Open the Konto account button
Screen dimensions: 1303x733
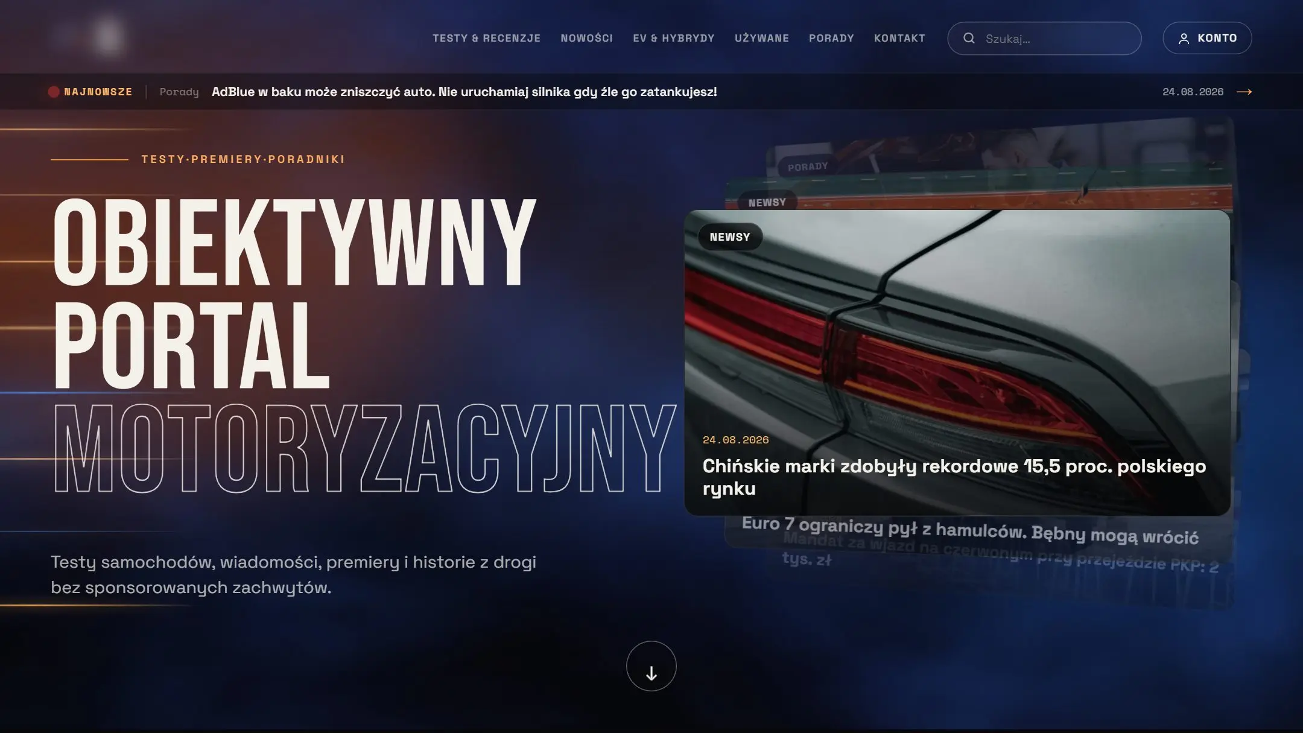[x=1207, y=39]
